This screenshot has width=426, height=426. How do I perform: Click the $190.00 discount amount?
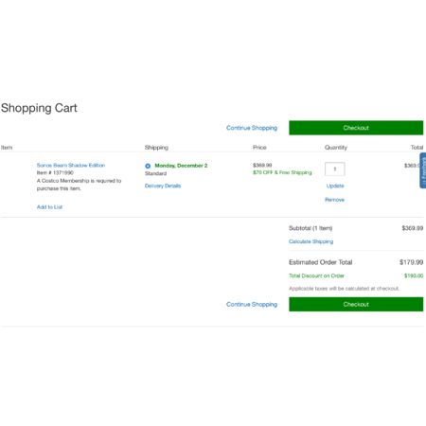[414, 275]
